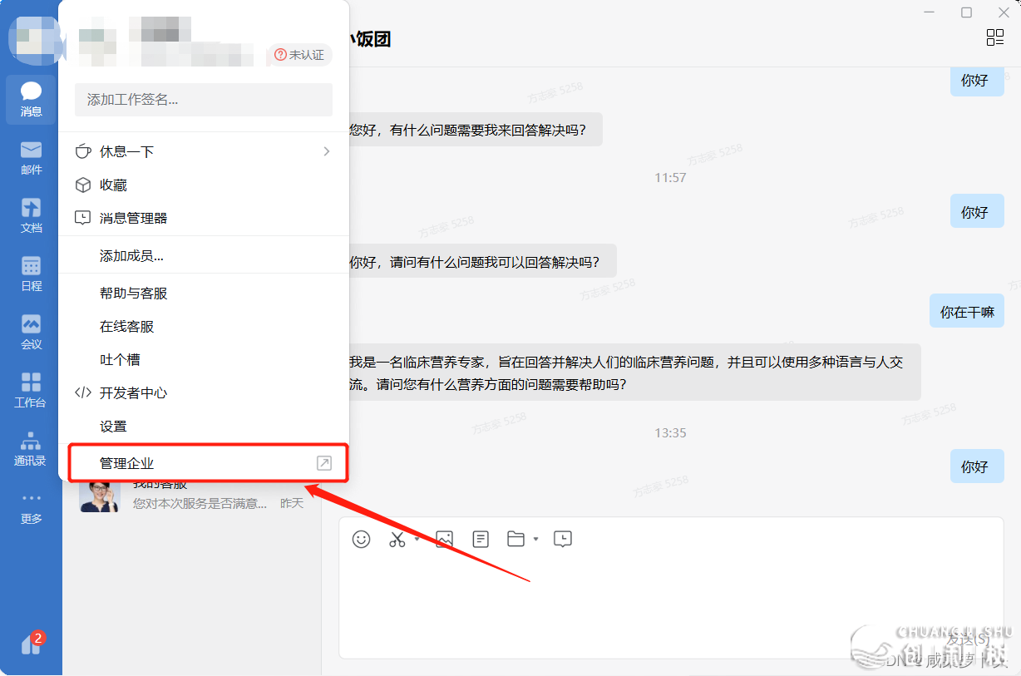The height and width of the screenshot is (676, 1021).
Task: Expand the screenshot tool dropdown arrow
Action: (x=417, y=538)
